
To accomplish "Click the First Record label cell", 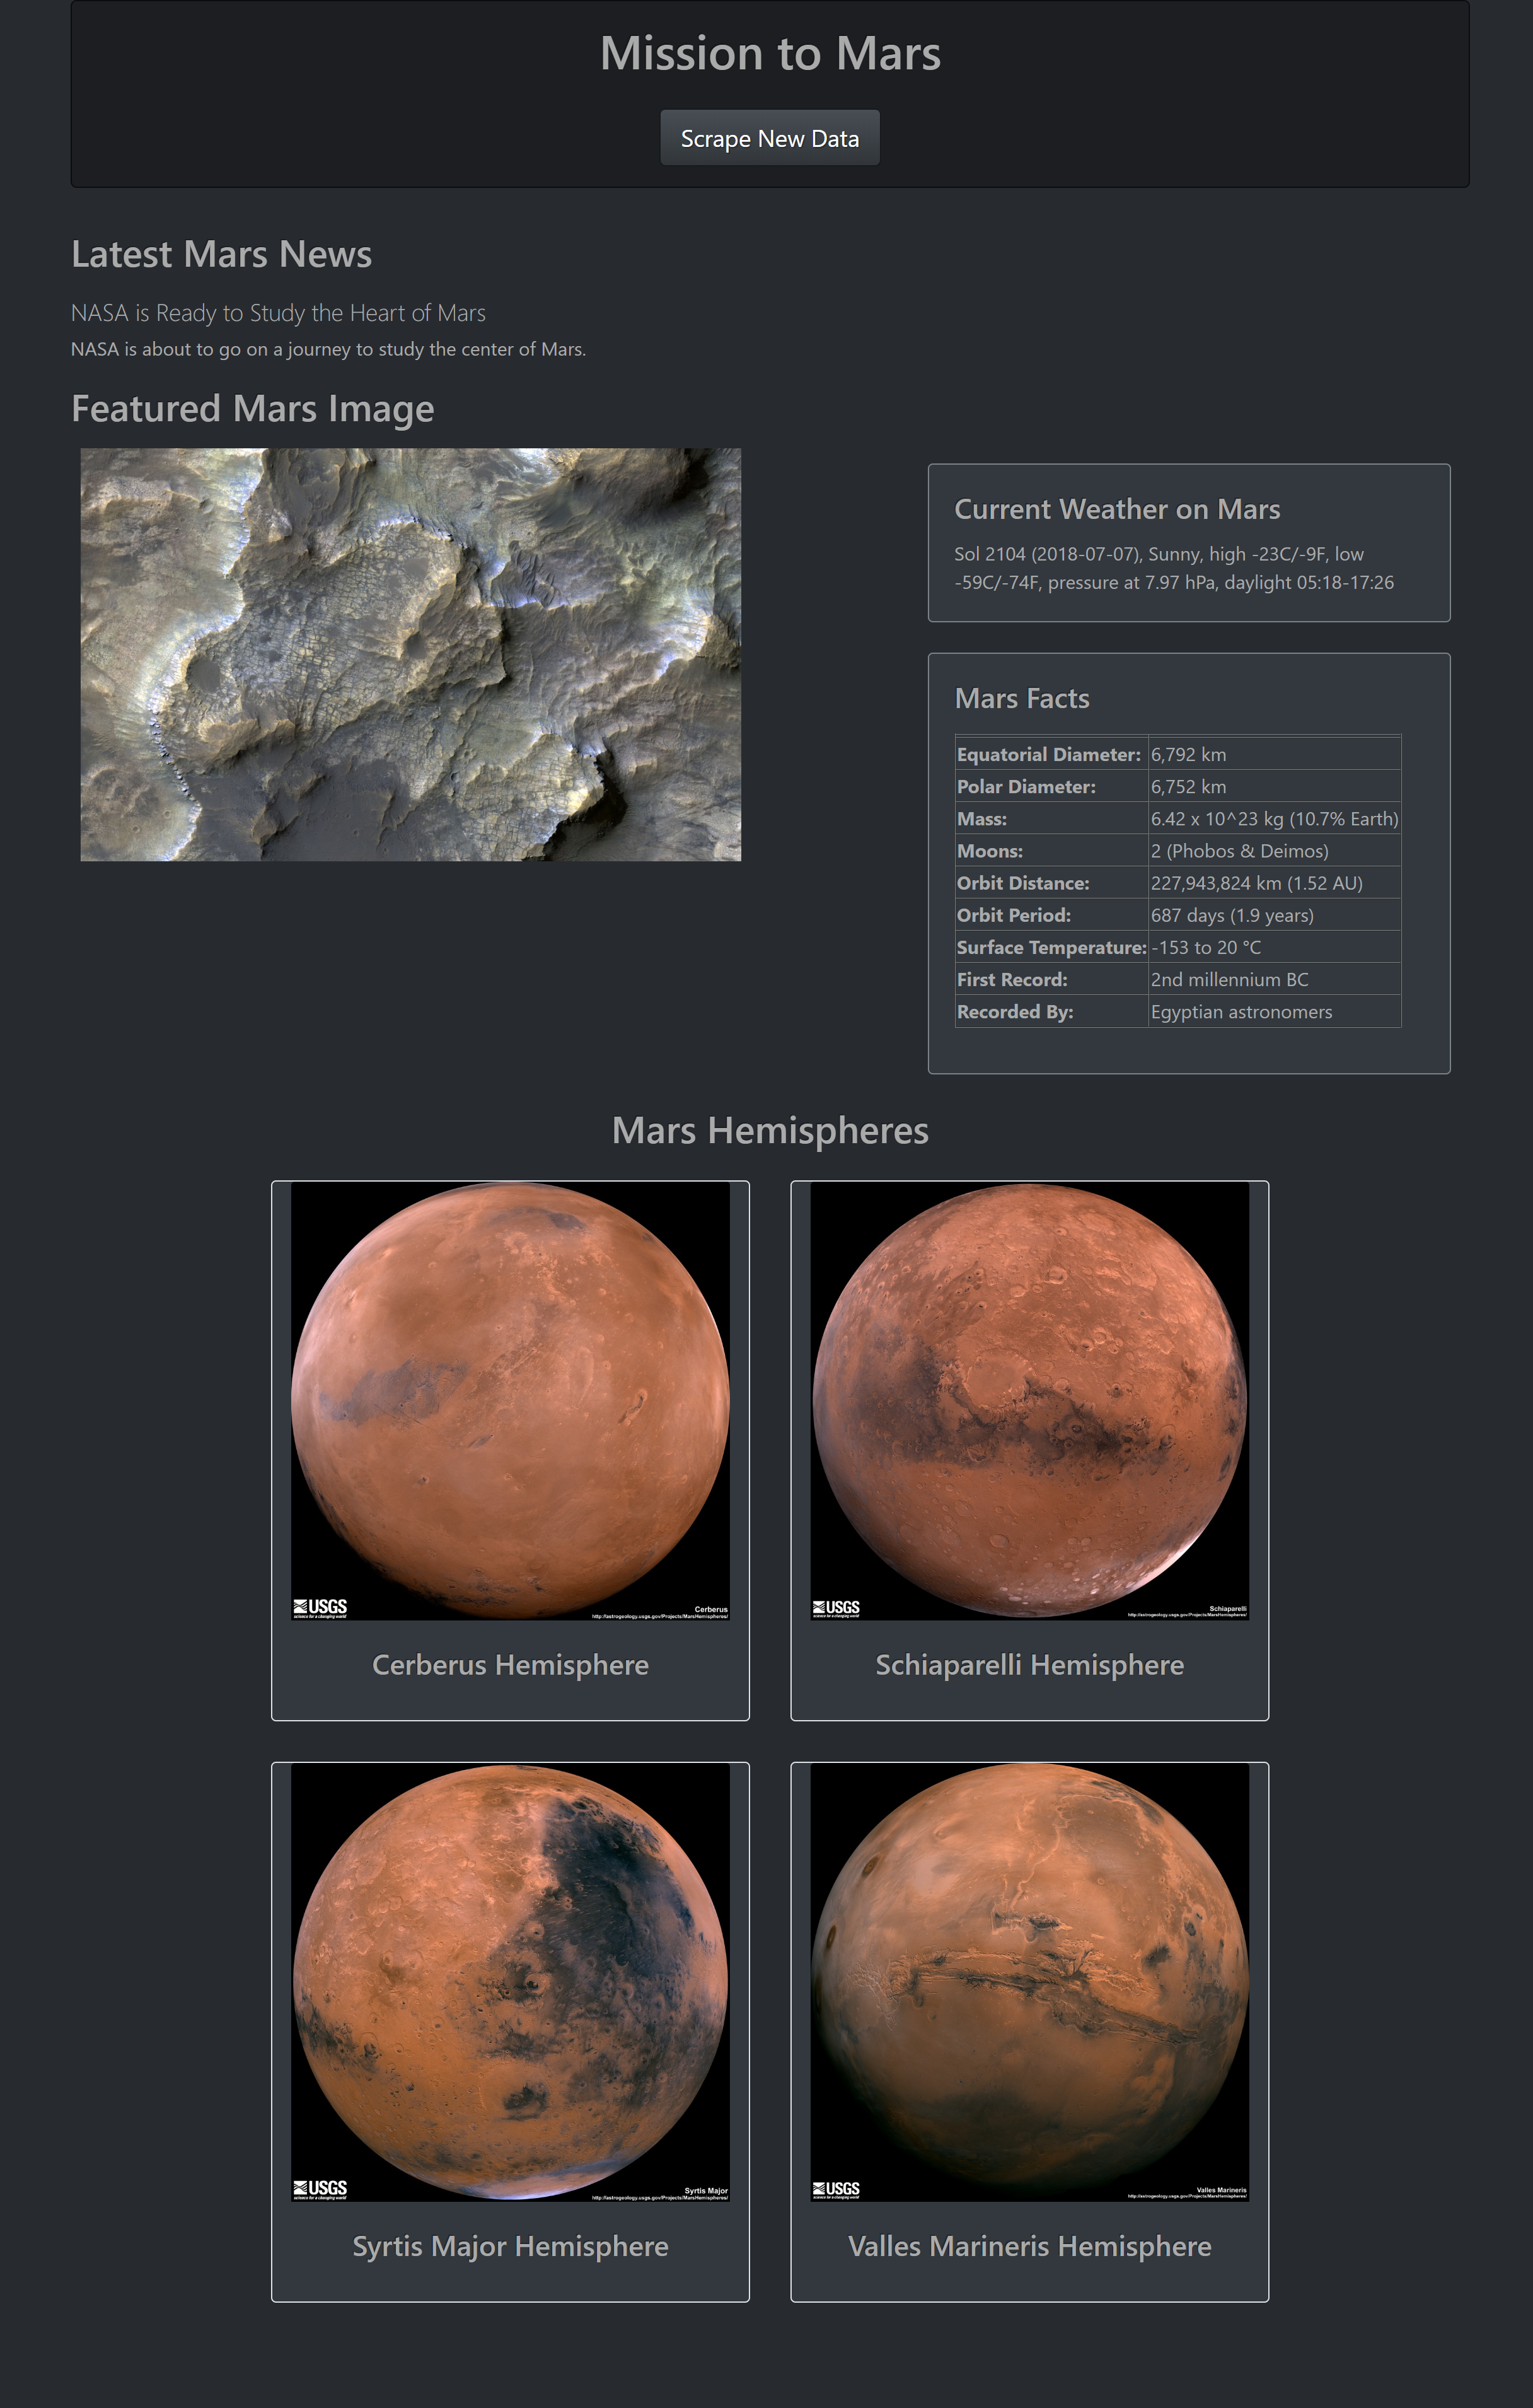I will coord(1051,979).
